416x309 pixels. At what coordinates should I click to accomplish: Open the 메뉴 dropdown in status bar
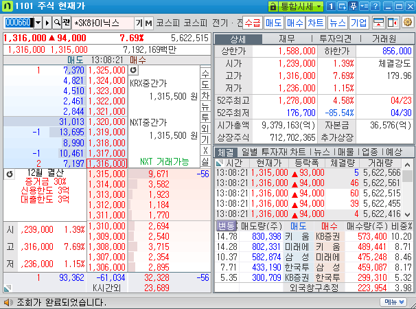[395, 302]
